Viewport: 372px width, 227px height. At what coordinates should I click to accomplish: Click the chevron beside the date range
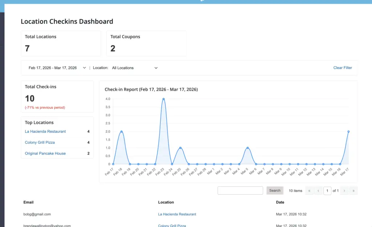[x=84, y=68]
